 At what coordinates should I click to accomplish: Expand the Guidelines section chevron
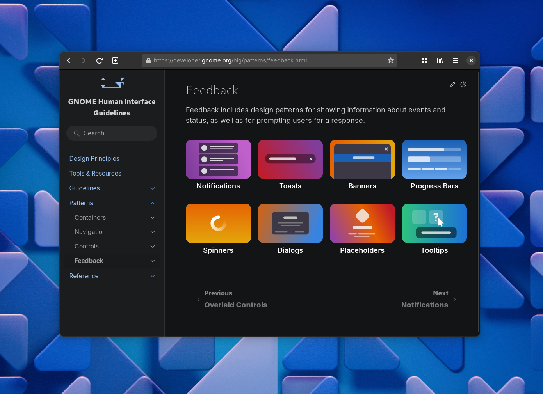pos(153,188)
